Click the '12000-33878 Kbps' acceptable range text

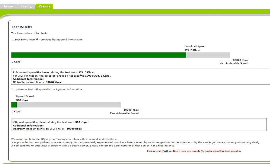point(97,76)
